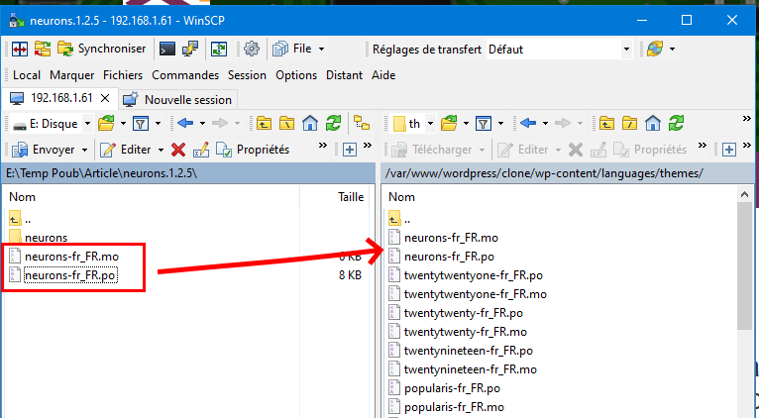Expand the local Editer dropdown arrow

coord(161,150)
